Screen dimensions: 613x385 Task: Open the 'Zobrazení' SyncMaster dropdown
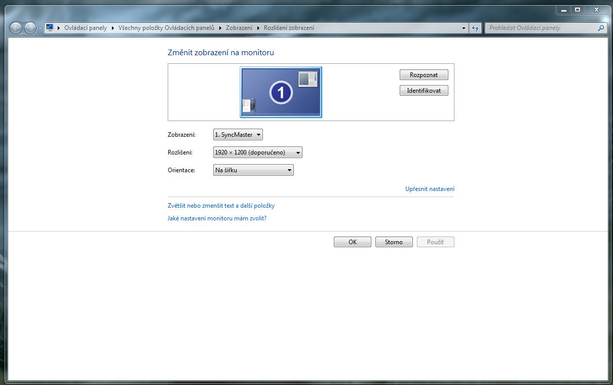pyautogui.click(x=238, y=135)
